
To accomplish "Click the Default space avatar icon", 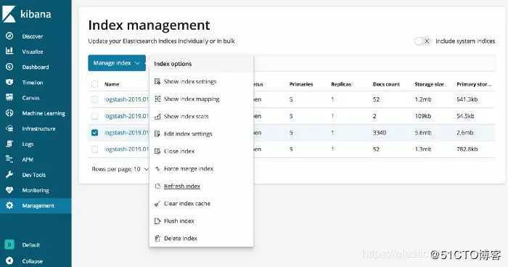I will (9, 245).
